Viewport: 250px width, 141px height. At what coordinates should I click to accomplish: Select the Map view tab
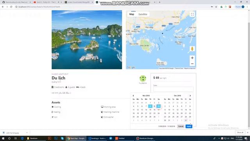[132, 14]
